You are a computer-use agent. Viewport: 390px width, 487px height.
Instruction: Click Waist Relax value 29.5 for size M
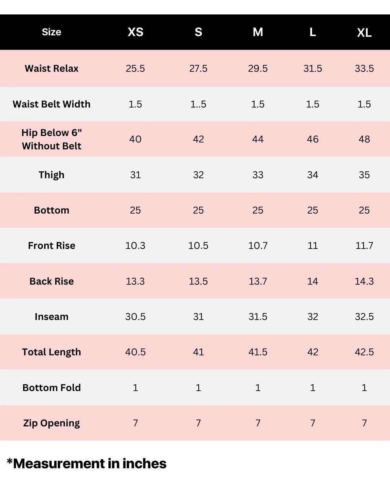pos(258,69)
